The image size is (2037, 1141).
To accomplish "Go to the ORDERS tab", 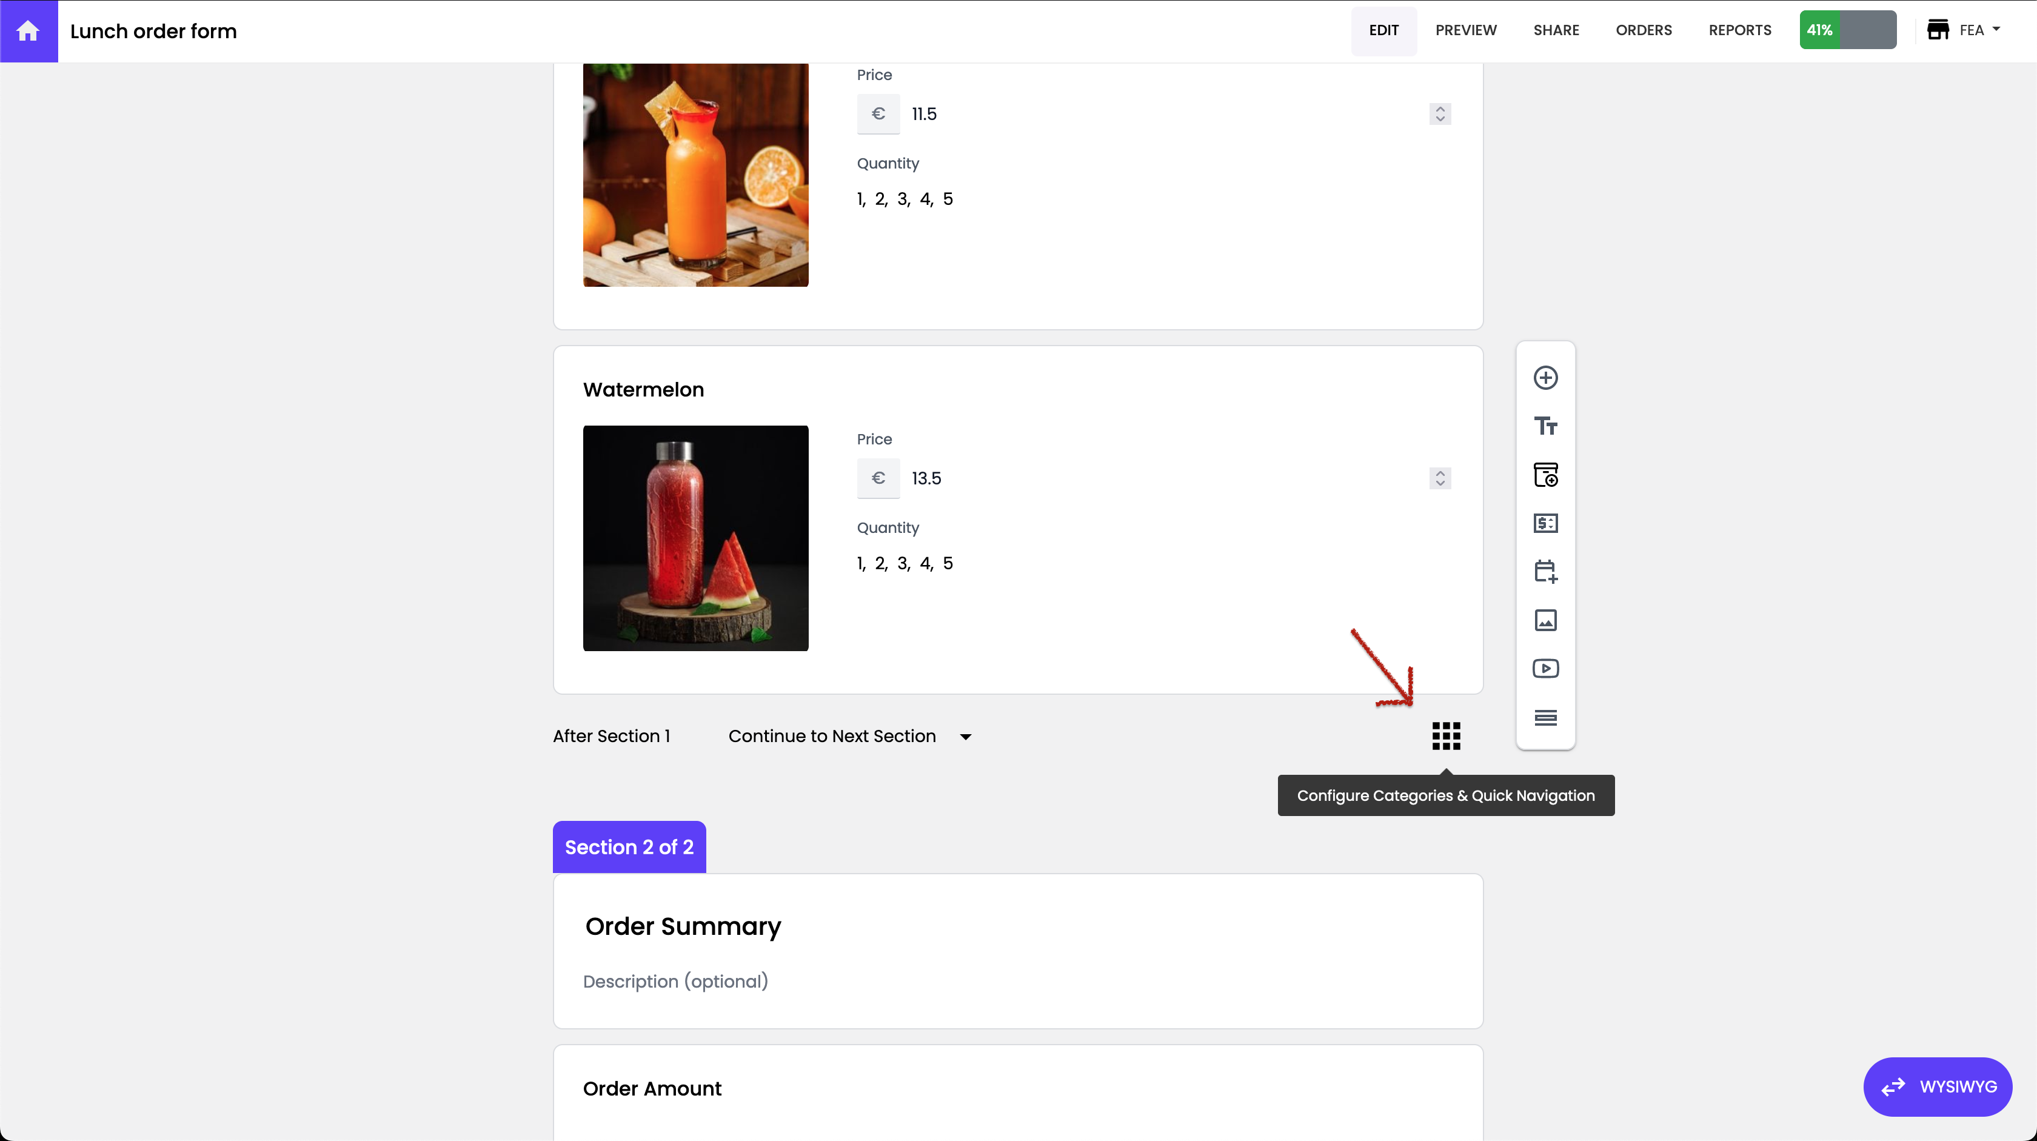I will point(1643,30).
